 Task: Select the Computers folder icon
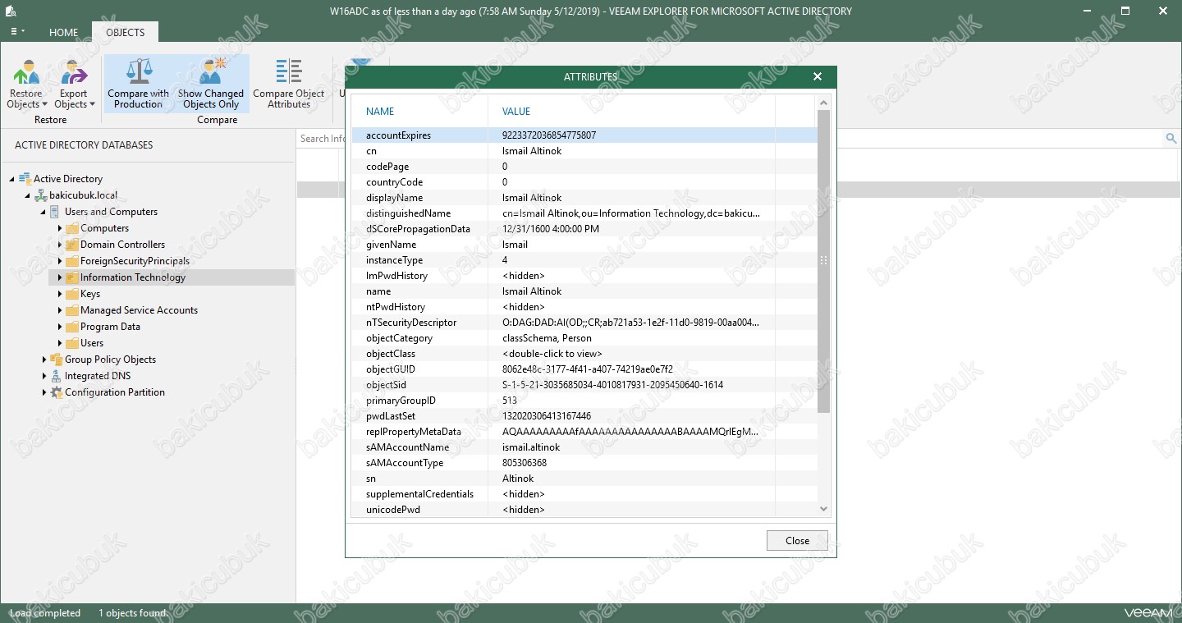coord(72,228)
